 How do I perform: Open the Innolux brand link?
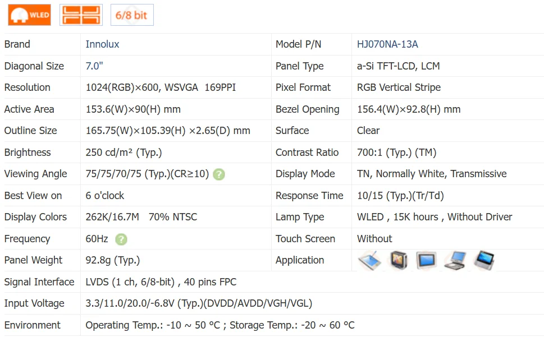[x=102, y=44]
